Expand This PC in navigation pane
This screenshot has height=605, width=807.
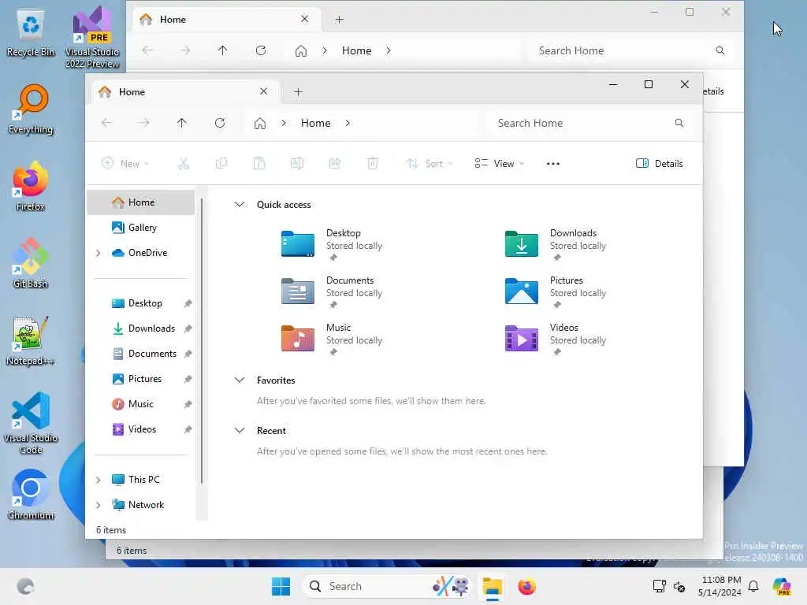99,480
